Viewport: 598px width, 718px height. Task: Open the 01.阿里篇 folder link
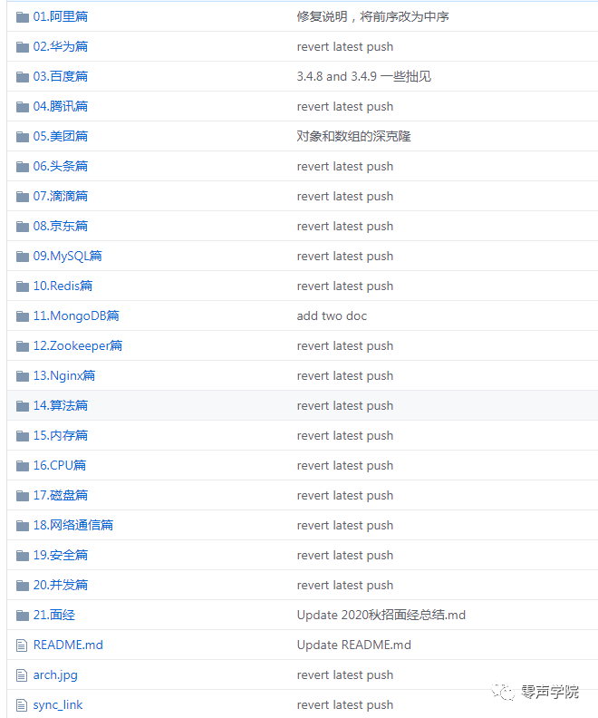[x=61, y=16]
